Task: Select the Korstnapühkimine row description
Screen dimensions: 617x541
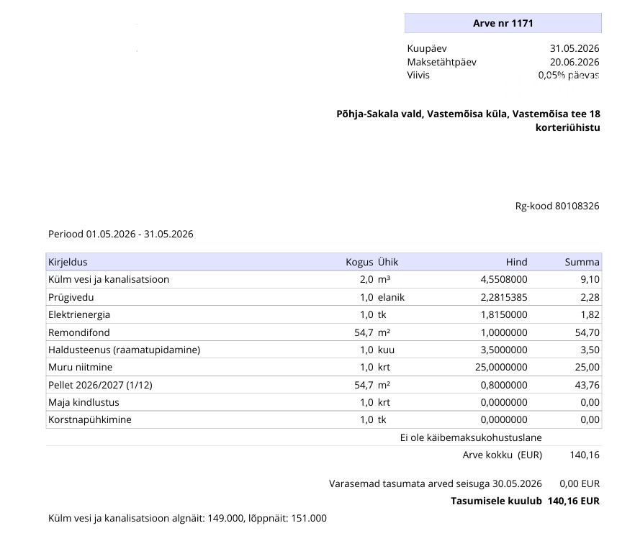Action: click(90, 420)
